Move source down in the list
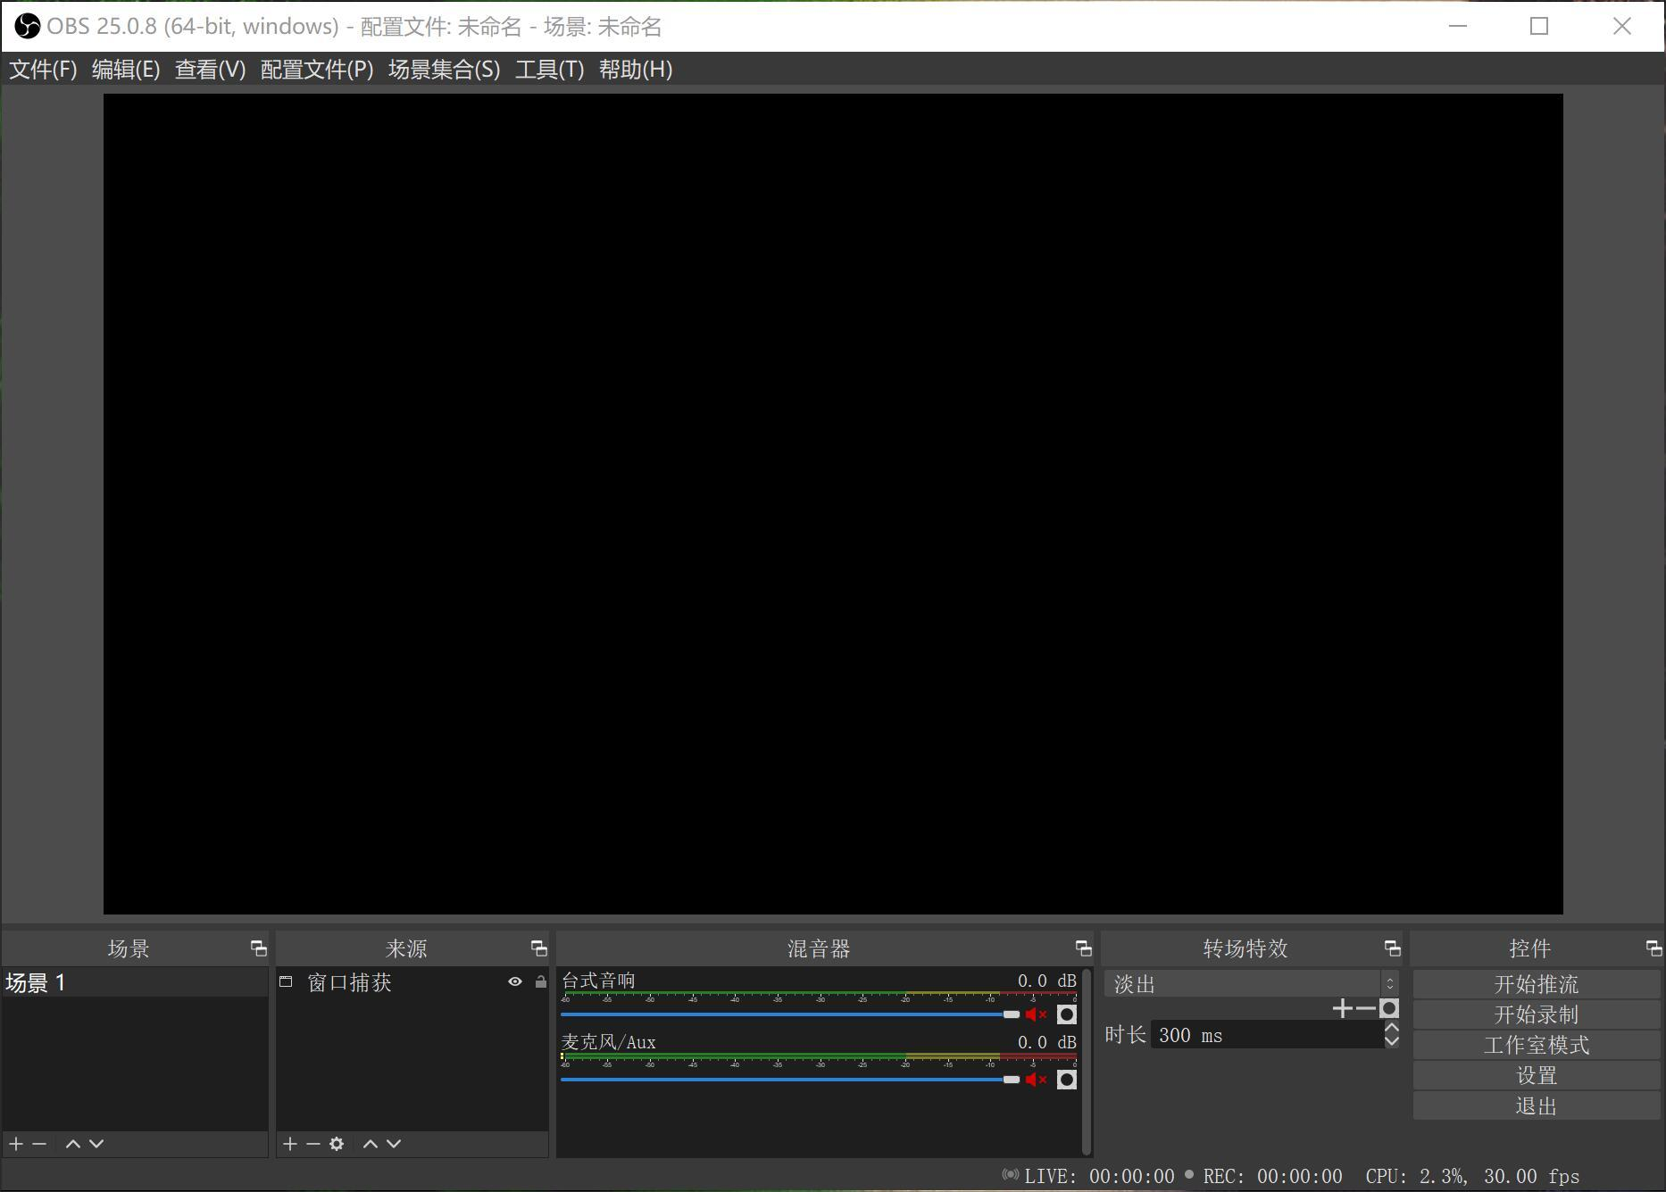The height and width of the screenshot is (1192, 1666). tap(394, 1144)
